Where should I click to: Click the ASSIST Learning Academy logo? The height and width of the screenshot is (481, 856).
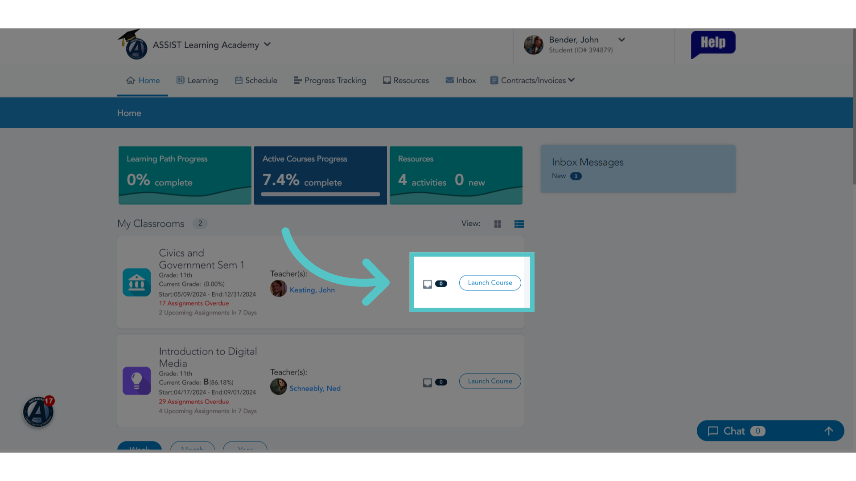(x=133, y=45)
